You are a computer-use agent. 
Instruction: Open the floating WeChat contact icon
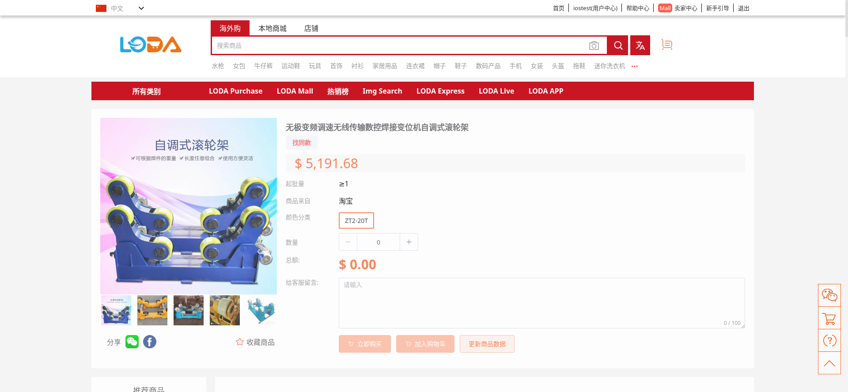pyautogui.click(x=829, y=295)
